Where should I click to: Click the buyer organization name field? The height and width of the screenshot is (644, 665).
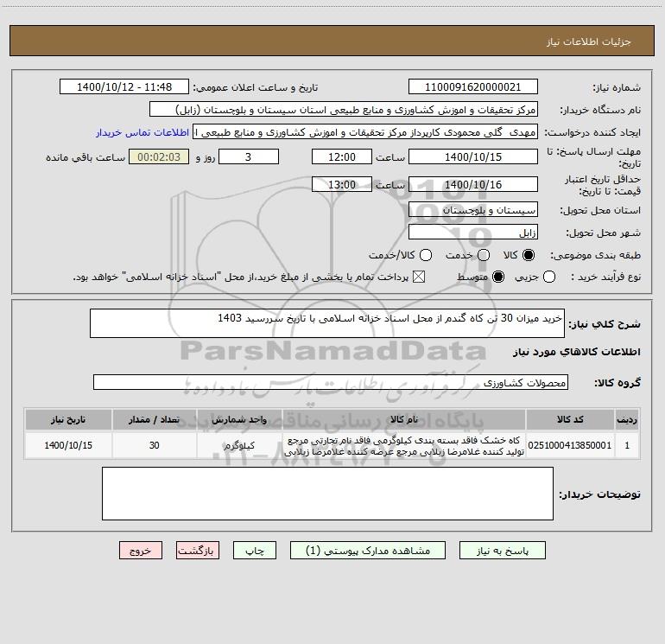click(344, 109)
